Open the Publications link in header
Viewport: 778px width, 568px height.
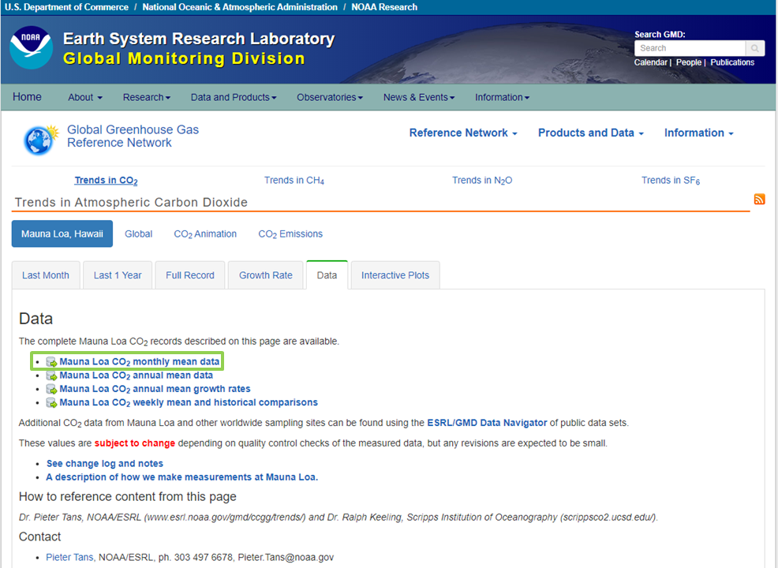(x=732, y=62)
